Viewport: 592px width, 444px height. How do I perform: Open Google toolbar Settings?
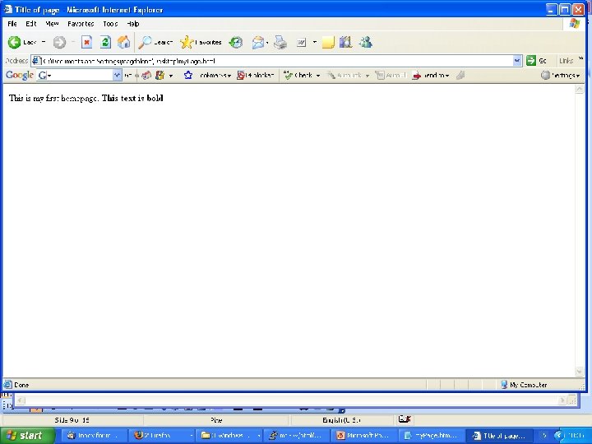[560, 75]
